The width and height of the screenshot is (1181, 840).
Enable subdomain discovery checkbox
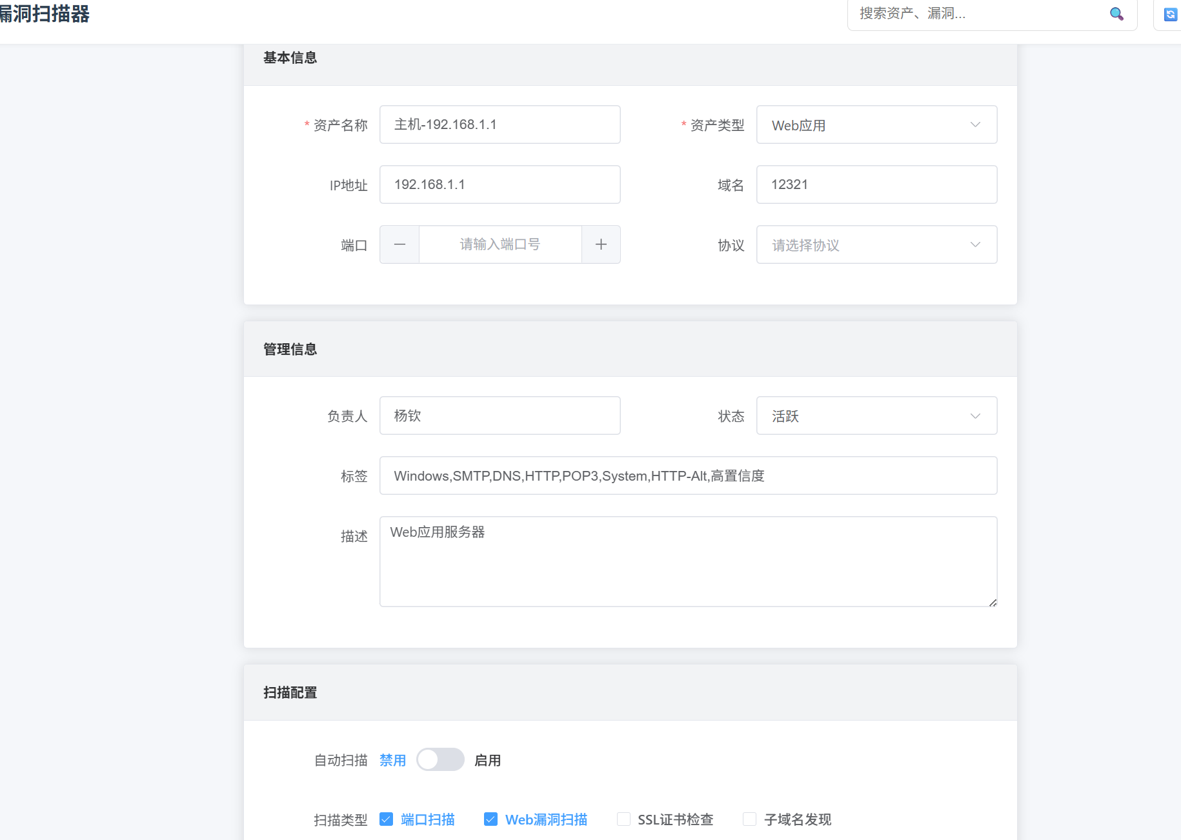pyautogui.click(x=749, y=819)
